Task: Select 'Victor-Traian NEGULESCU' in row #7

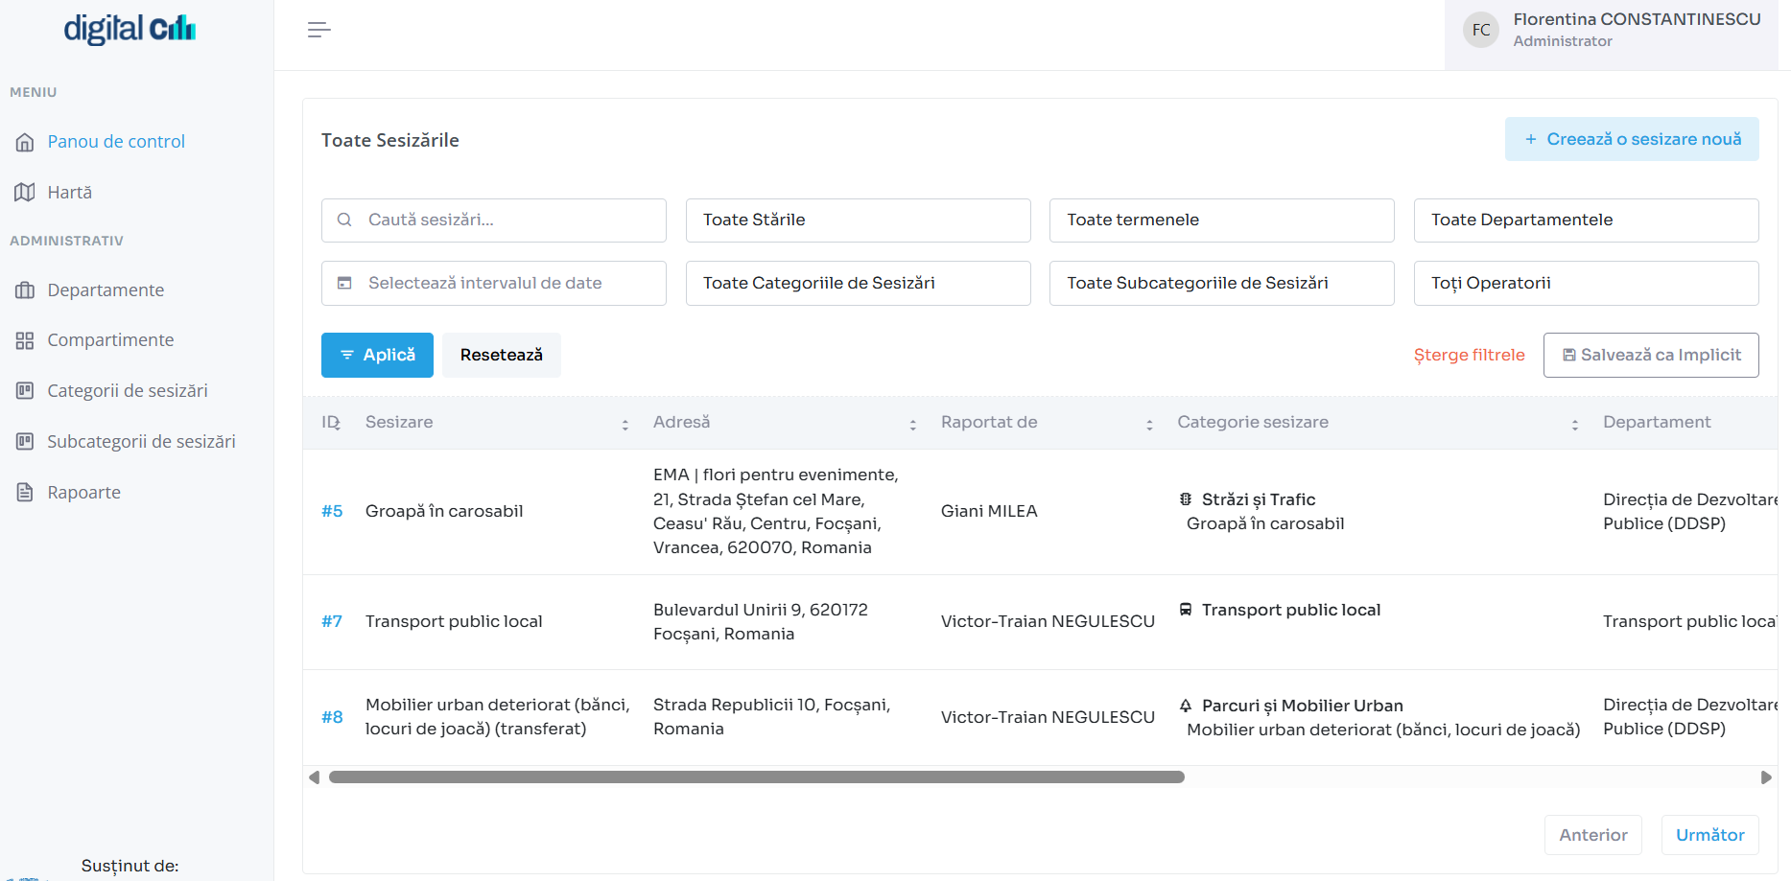Action: (x=1048, y=622)
